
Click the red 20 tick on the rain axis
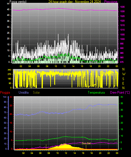pos(11,114)
